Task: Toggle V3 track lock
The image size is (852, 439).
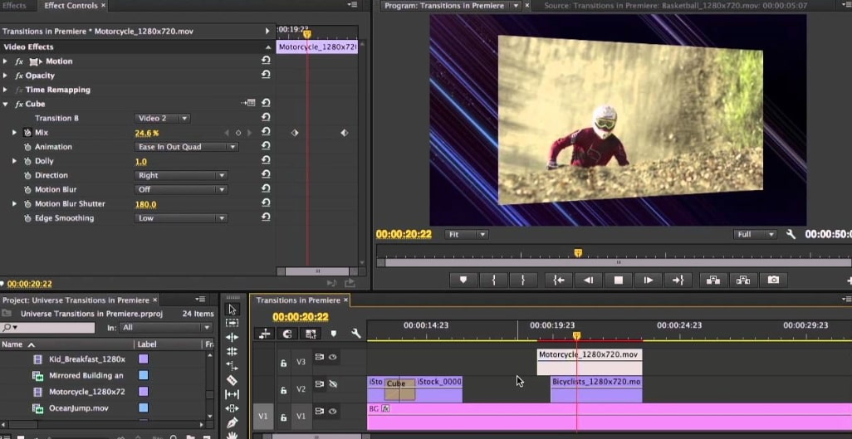Action: [283, 363]
